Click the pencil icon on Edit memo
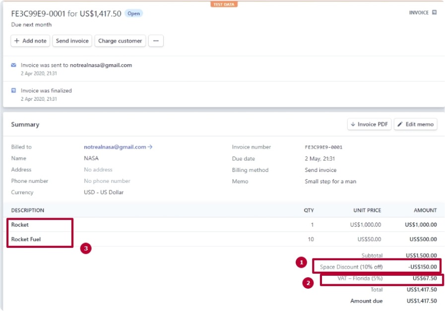 (400, 124)
